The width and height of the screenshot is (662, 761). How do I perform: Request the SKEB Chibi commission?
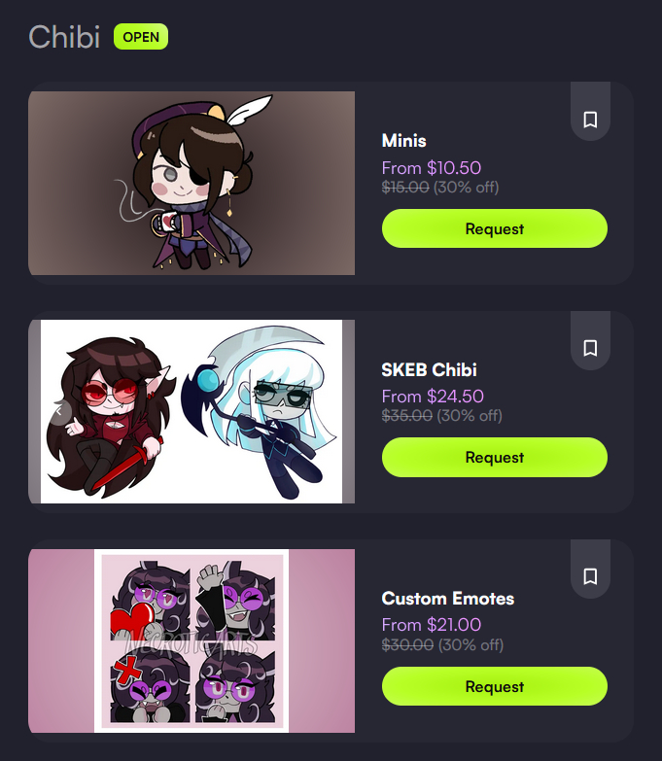click(495, 457)
